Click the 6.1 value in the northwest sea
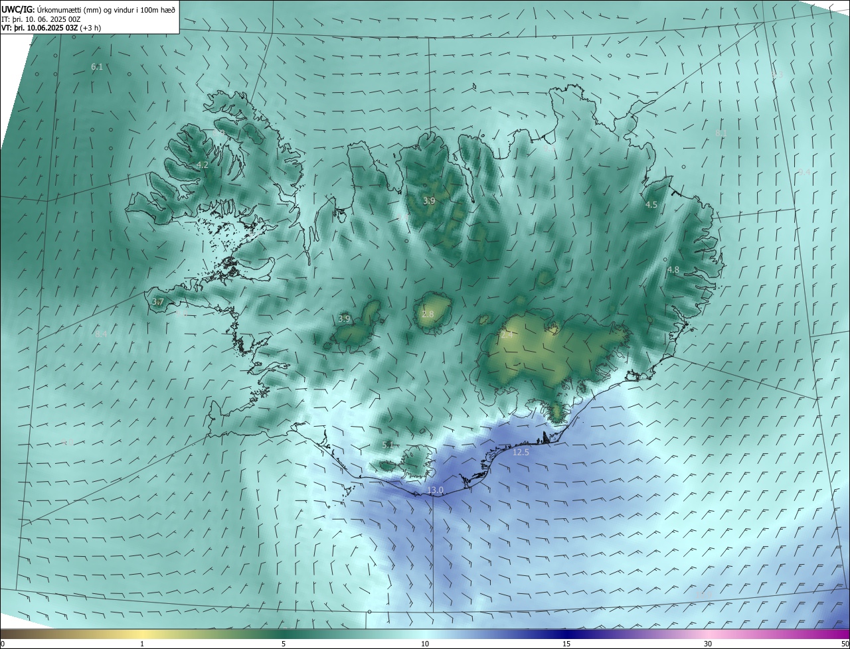This screenshot has height=649, width=850. click(x=97, y=67)
